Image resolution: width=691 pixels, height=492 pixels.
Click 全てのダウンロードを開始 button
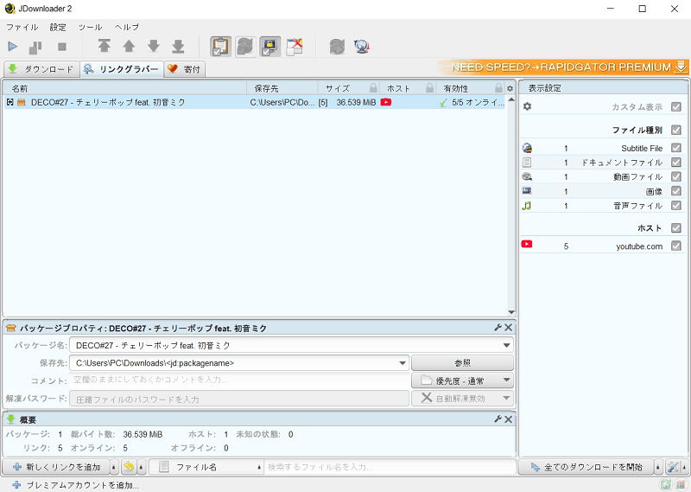[586, 467]
